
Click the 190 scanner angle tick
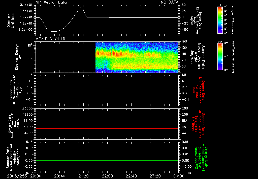[184, 41]
